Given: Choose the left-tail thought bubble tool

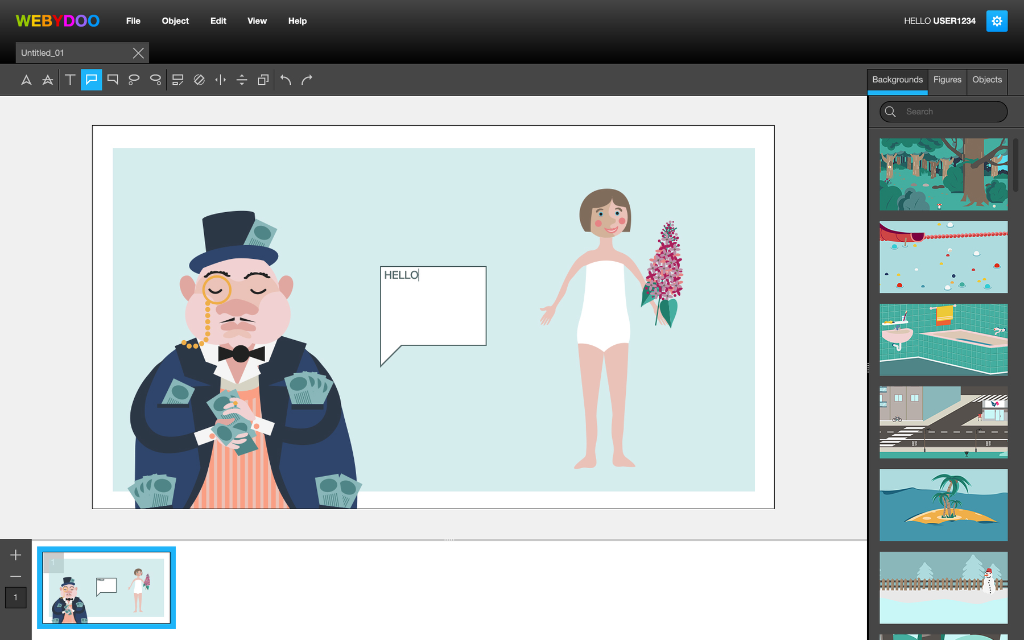Looking at the screenshot, I should [x=134, y=80].
